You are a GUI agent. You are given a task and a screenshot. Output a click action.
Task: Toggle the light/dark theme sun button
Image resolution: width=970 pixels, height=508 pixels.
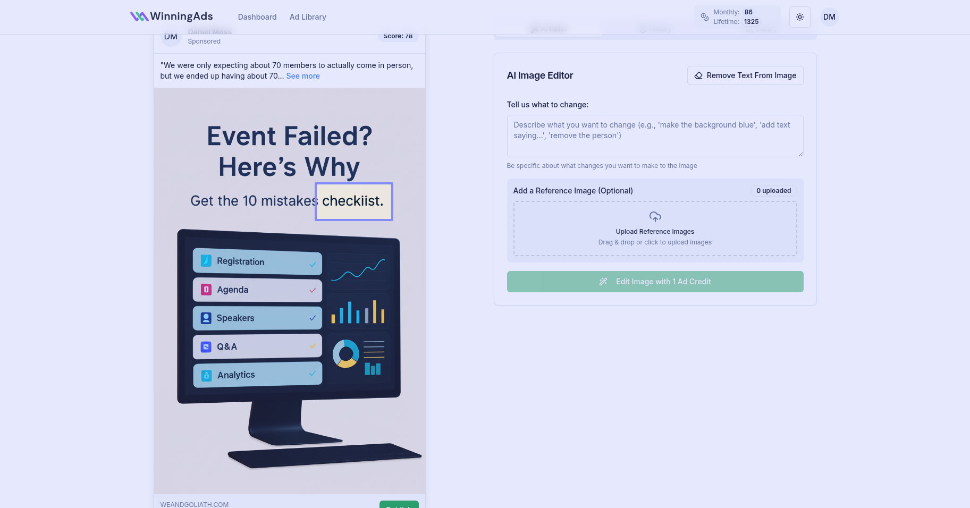coord(799,17)
